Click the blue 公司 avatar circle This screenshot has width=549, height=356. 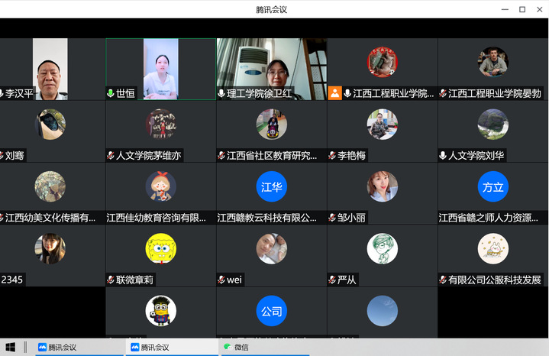tap(272, 311)
